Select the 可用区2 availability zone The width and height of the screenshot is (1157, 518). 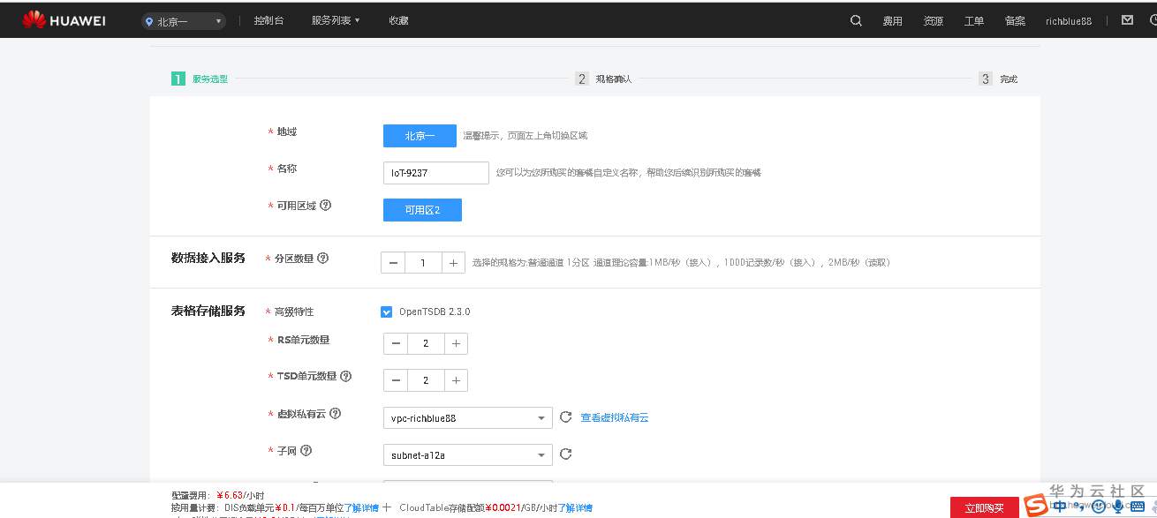tap(422, 209)
